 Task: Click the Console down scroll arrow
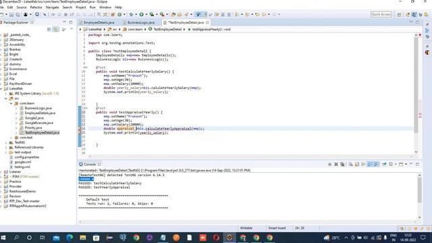[419, 217]
